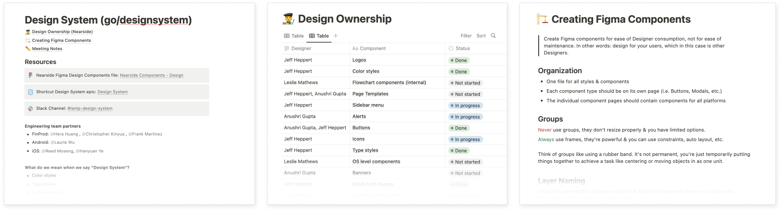Open the Sort option in the table

click(x=481, y=36)
